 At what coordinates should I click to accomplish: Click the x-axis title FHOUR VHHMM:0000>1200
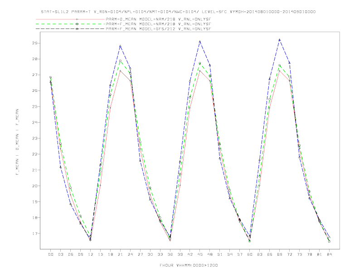(189, 265)
